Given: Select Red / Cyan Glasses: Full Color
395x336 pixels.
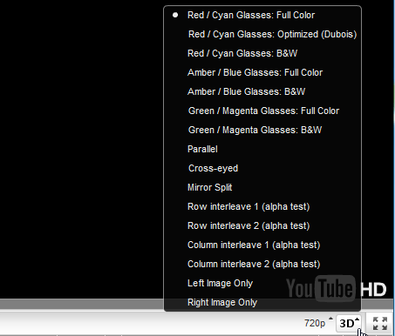Looking at the screenshot, I should coord(262,15).
